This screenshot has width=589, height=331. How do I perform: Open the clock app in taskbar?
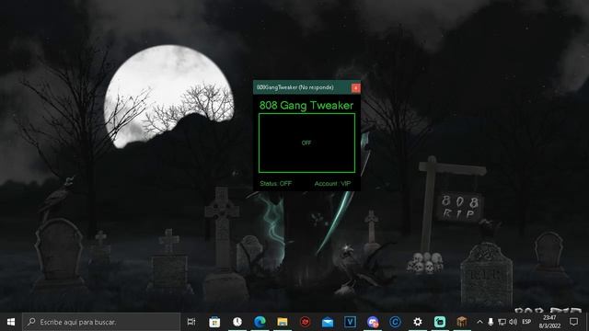[x=237, y=322]
